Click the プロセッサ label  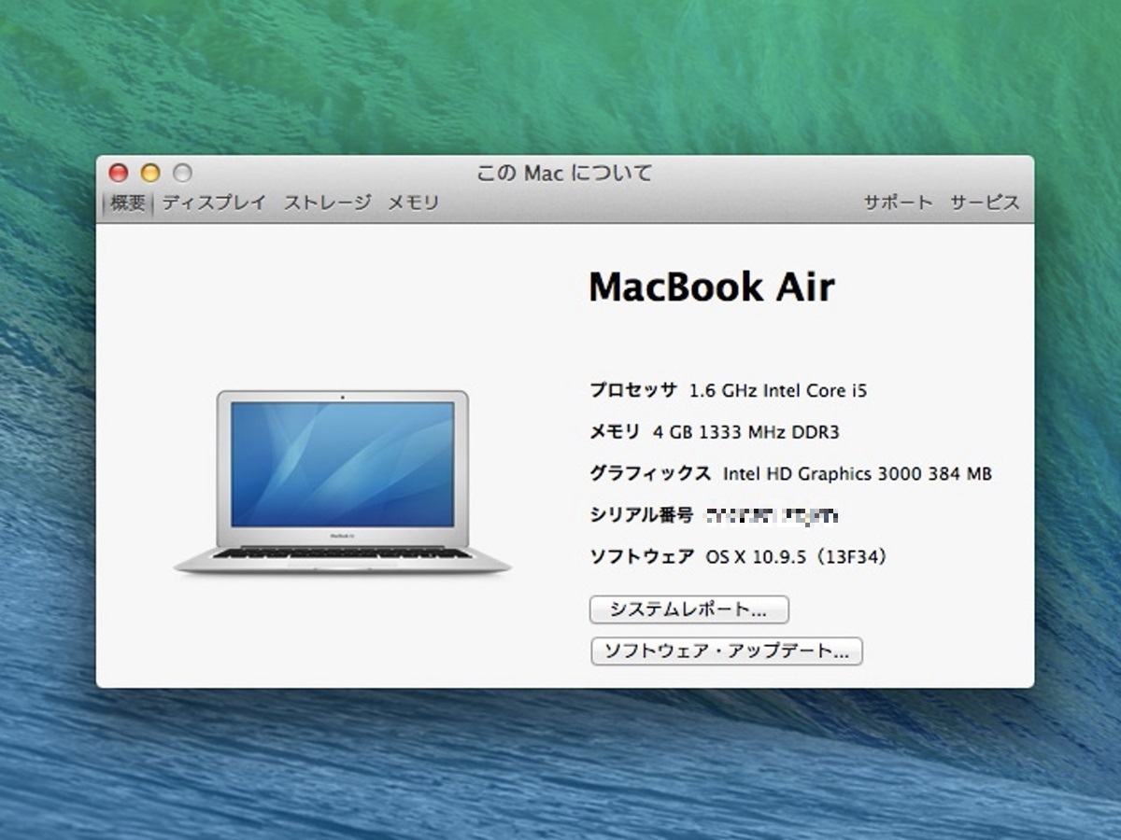point(632,390)
